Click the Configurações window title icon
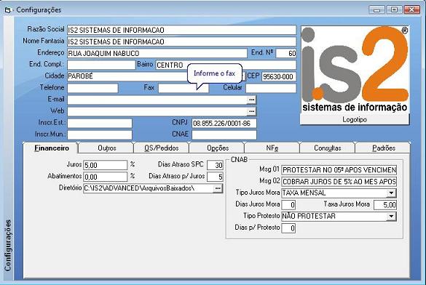Screen dimensions: 426x285 [7, 10]
